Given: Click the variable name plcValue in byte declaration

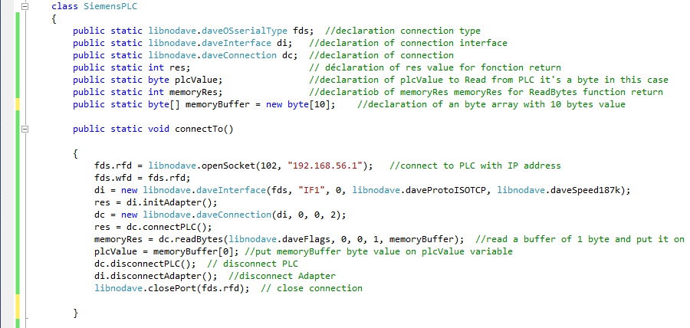Looking at the screenshot, I should tap(194, 80).
